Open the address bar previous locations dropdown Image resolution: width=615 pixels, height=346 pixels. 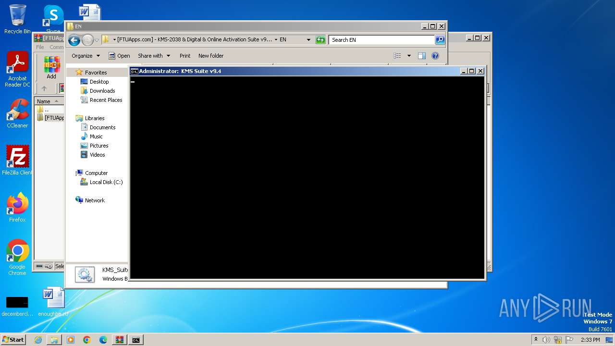[x=308, y=40]
